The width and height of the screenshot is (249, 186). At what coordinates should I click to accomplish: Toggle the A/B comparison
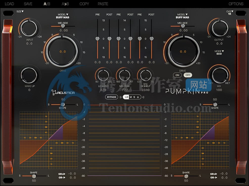[47, 4]
